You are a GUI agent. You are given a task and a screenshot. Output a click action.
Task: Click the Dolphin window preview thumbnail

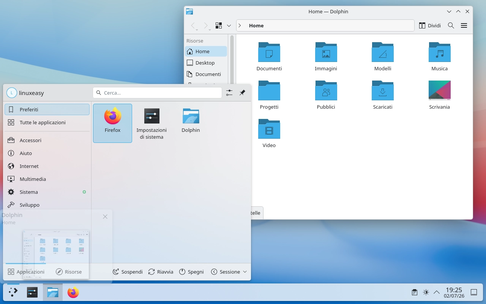pyautogui.click(x=56, y=254)
